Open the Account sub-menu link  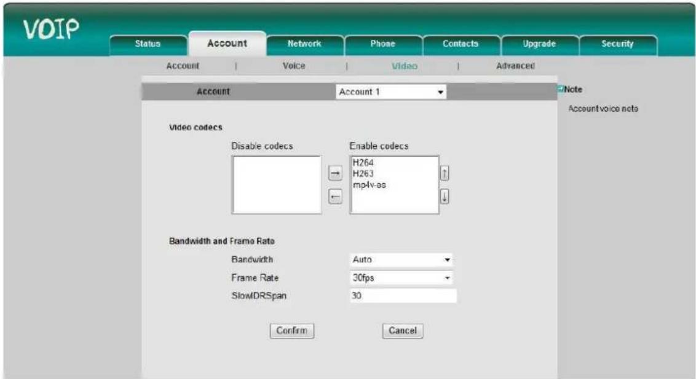(x=183, y=66)
